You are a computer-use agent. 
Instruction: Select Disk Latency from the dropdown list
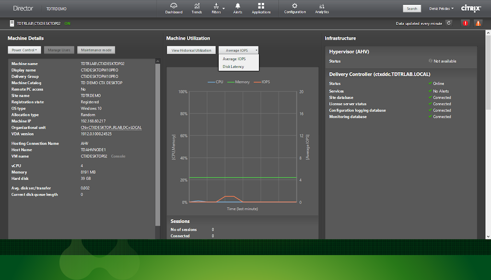[234, 67]
